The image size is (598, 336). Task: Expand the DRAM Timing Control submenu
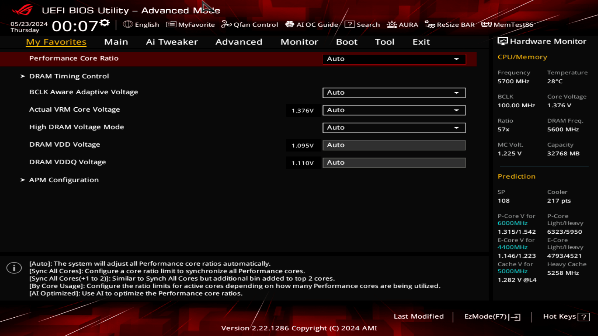coord(69,76)
